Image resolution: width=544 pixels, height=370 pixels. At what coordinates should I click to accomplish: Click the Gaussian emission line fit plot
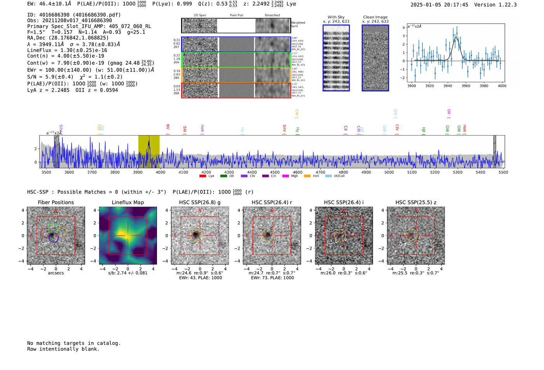coord(456,53)
